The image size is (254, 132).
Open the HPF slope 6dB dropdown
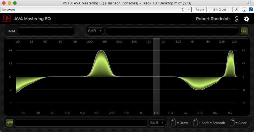pos(157,123)
